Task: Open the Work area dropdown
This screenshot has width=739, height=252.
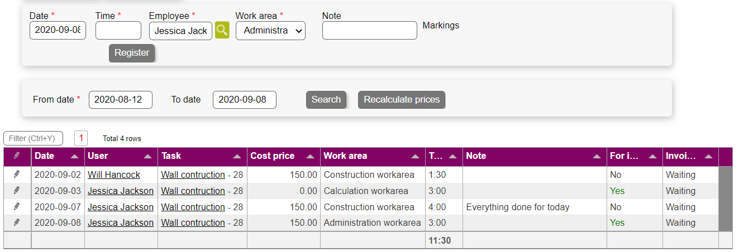Action: (270, 31)
